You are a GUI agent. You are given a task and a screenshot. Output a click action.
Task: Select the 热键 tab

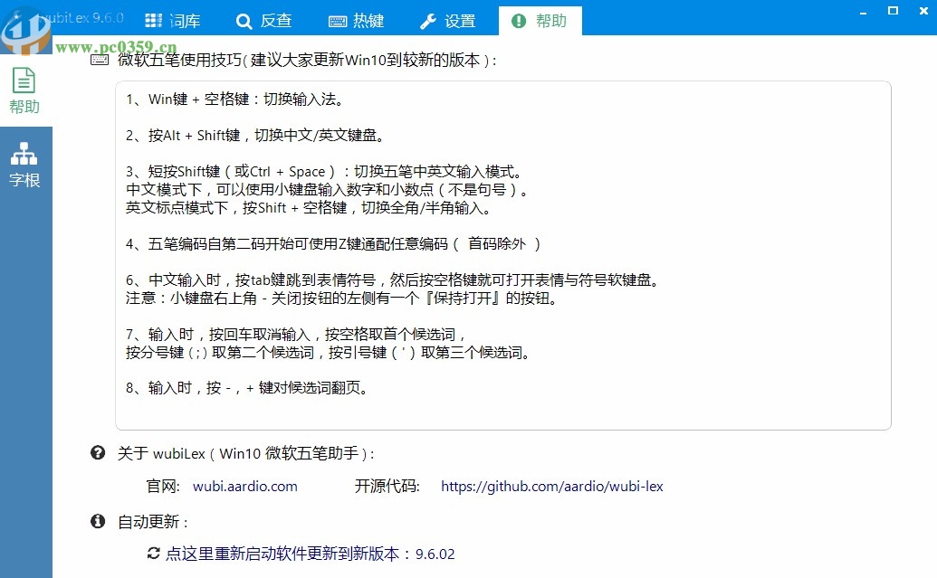coord(359,20)
